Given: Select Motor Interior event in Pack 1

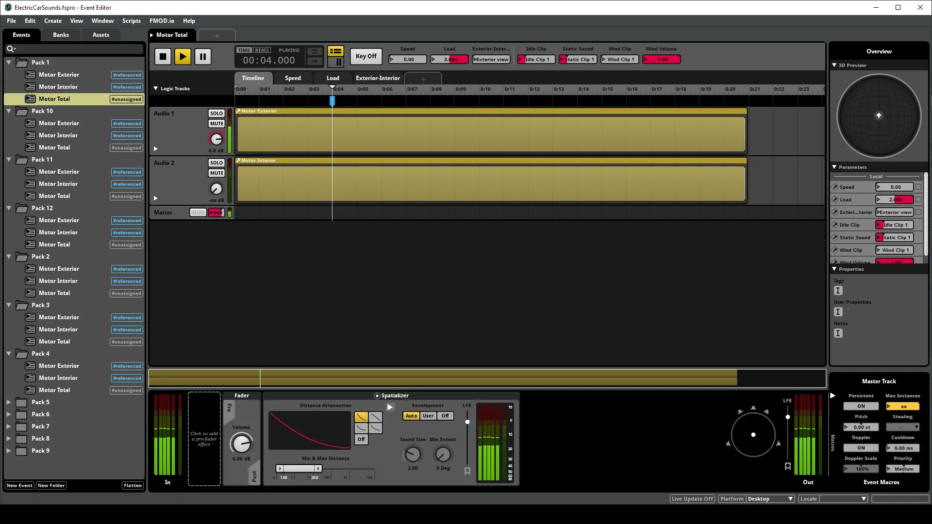Looking at the screenshot, I should coord(58,87).
